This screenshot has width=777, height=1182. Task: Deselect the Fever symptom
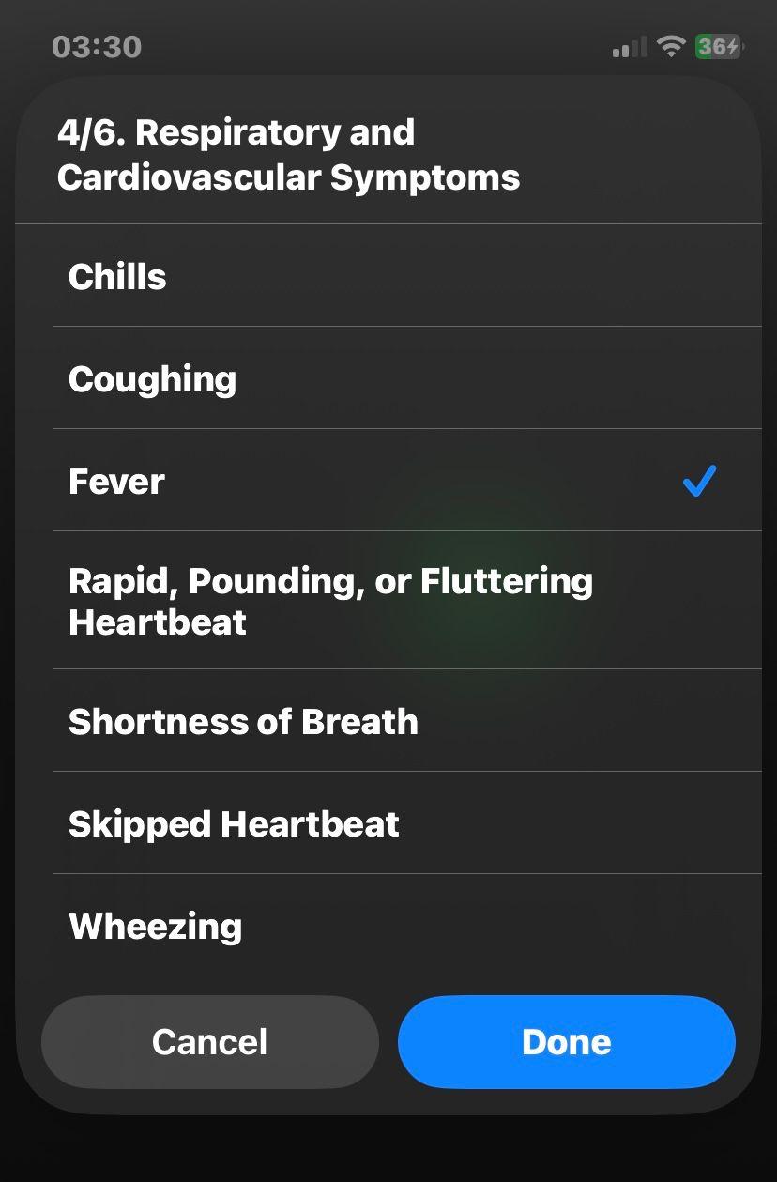click(x=388, y=481)
